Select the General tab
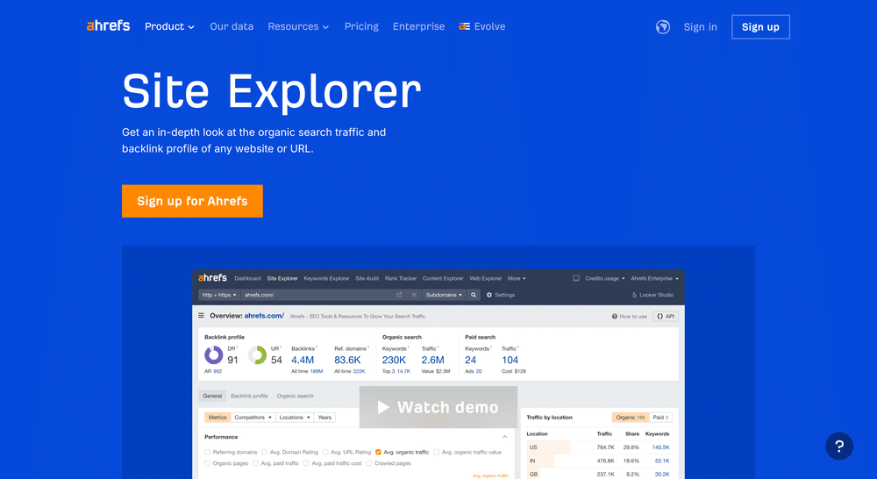 pyautogui.click(x=212, y=396)
